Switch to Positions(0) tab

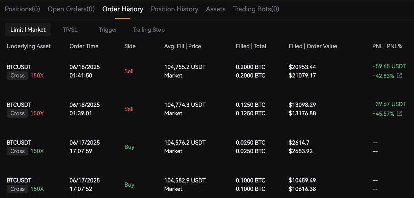(x=22, y=9)
